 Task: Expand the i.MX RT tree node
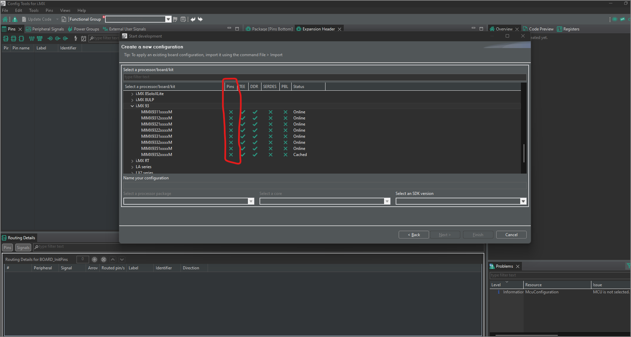click(x=132, y=161)
